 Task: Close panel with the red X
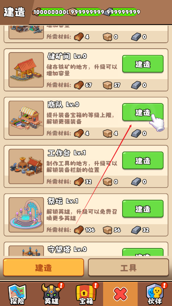120,294
